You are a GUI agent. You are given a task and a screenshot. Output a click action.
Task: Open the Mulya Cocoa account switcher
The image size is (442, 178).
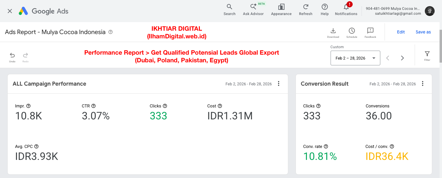tap(393, 11)
